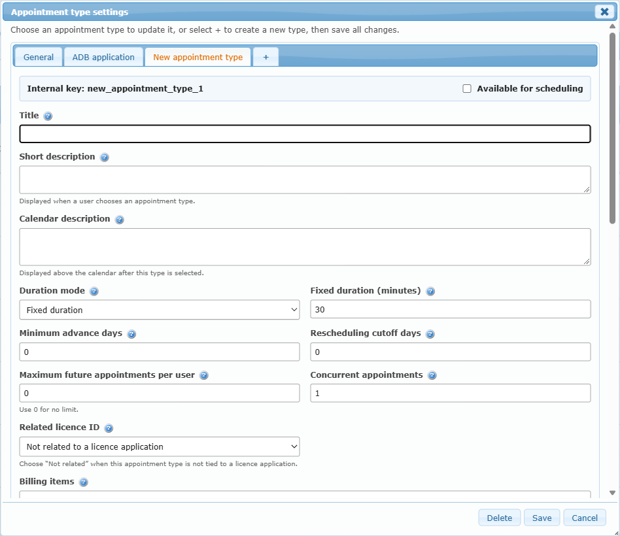Save all appointment type changes
This screenshot has width=620, height=536.
click(x=542, y=518)
